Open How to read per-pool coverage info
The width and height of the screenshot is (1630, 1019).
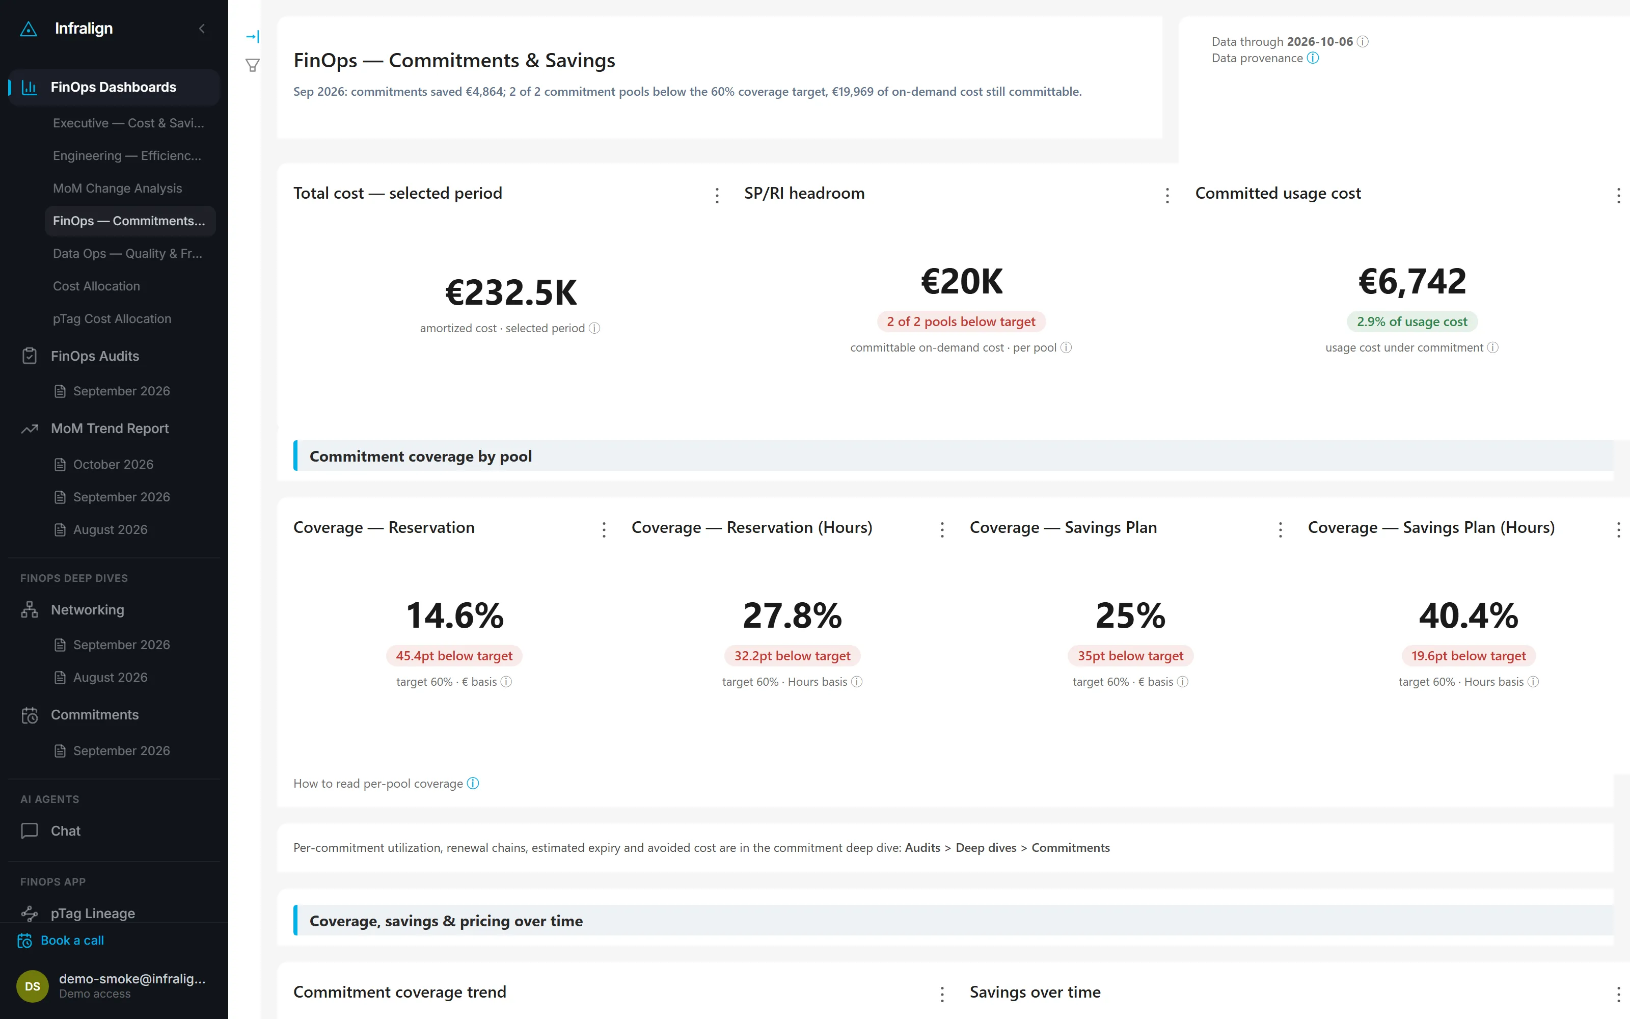click(473, 783)
